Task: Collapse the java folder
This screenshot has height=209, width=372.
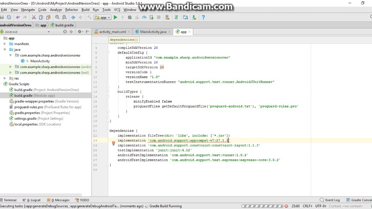Action: [5, 50]
